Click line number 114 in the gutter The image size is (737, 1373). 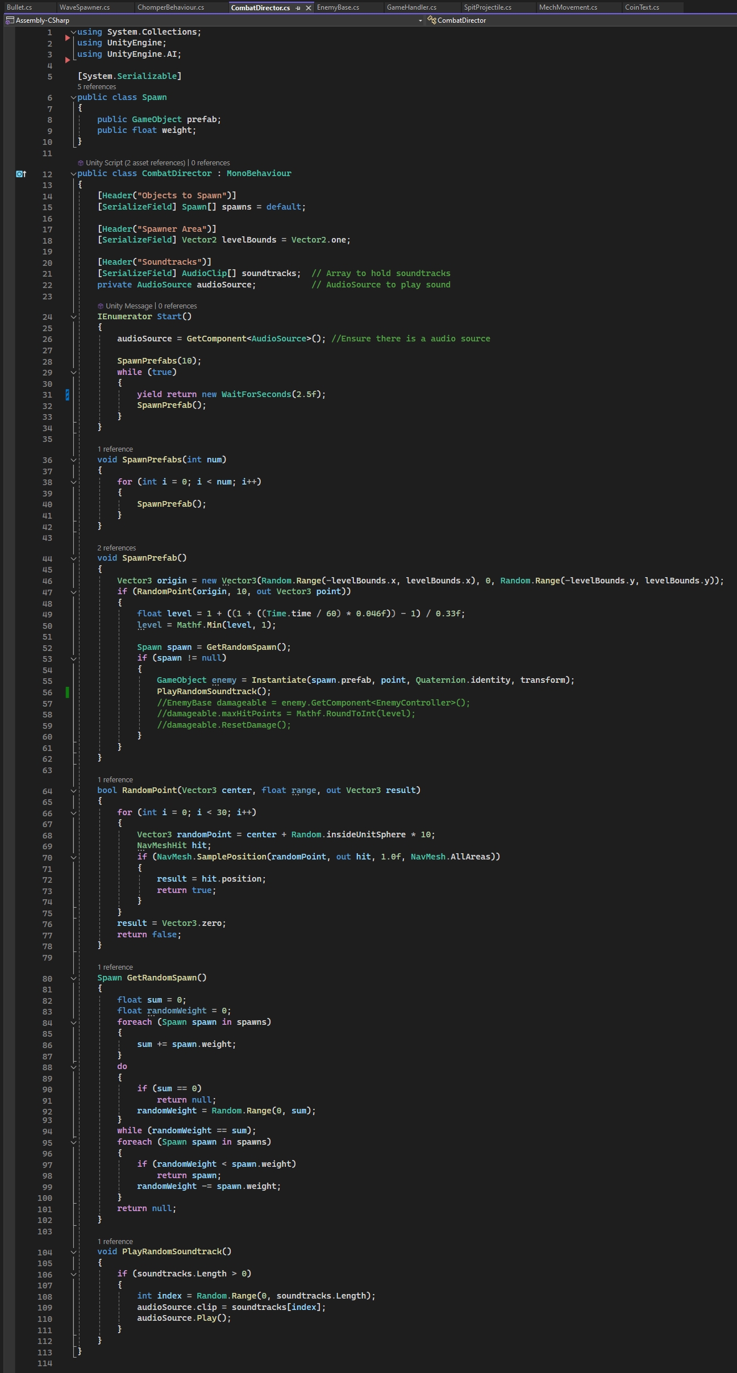click(x=45, y=1363)
